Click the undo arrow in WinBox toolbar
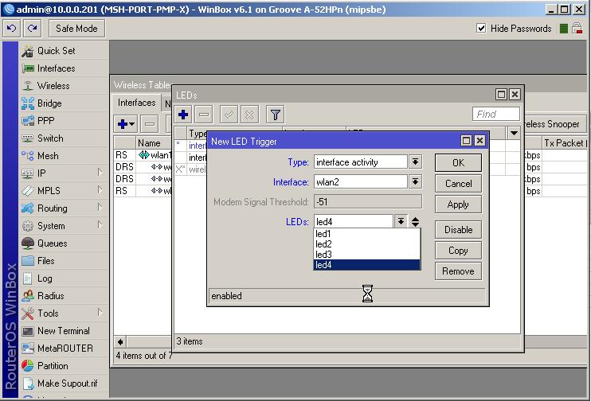The image size is (591, 401). [x=12, y=28]
